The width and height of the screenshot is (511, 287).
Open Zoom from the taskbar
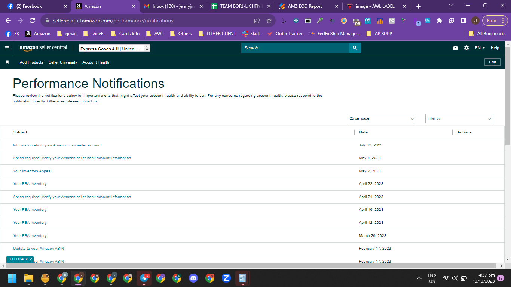coord(226,278)
